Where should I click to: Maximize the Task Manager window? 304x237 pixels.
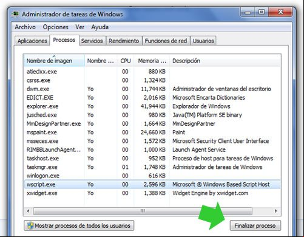pyautogui.click(x=262, y=12)
